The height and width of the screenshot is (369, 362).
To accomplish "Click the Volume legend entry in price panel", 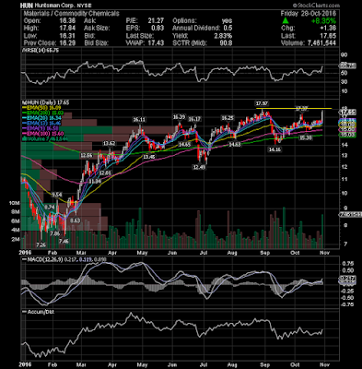I will point(45,139).
